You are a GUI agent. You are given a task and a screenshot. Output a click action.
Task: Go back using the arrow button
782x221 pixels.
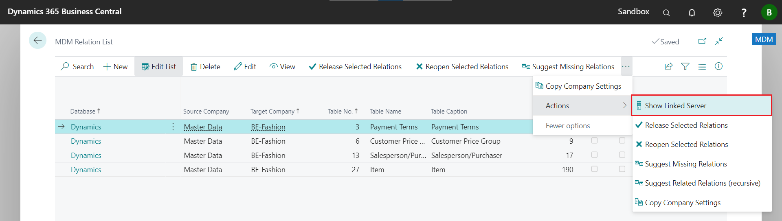(37, 40)
